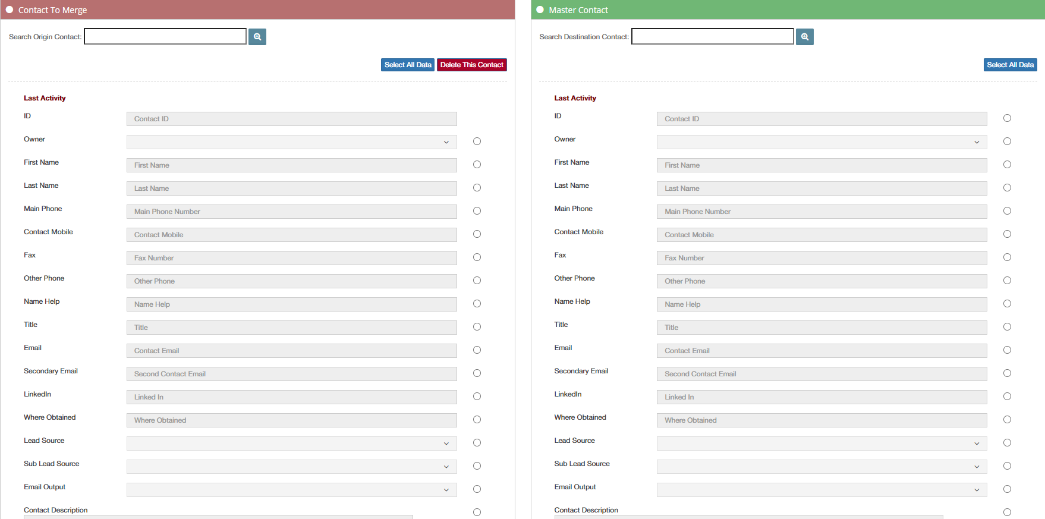Open Email Output dropdown in Master Contact
1045x519 pixels.
pyautogui.click(x=822, y=490)
